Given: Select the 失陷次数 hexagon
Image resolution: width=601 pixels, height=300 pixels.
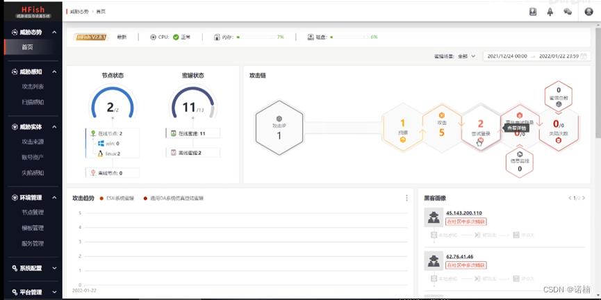Looking at the screenshot, I should tap(559, 128).
